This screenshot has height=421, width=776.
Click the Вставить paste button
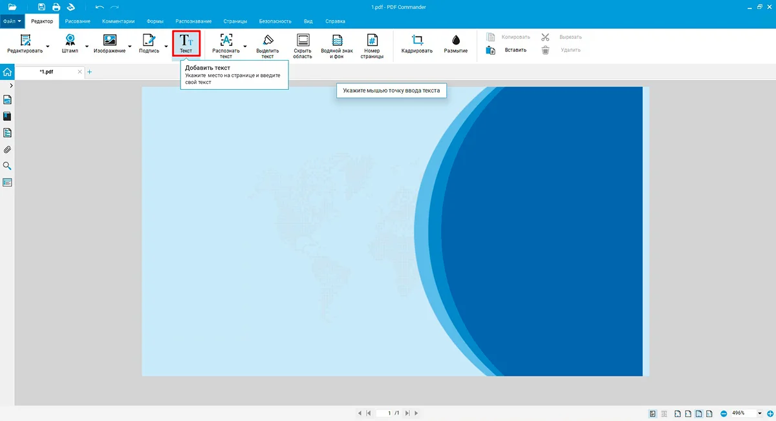[x=507, y=50]
